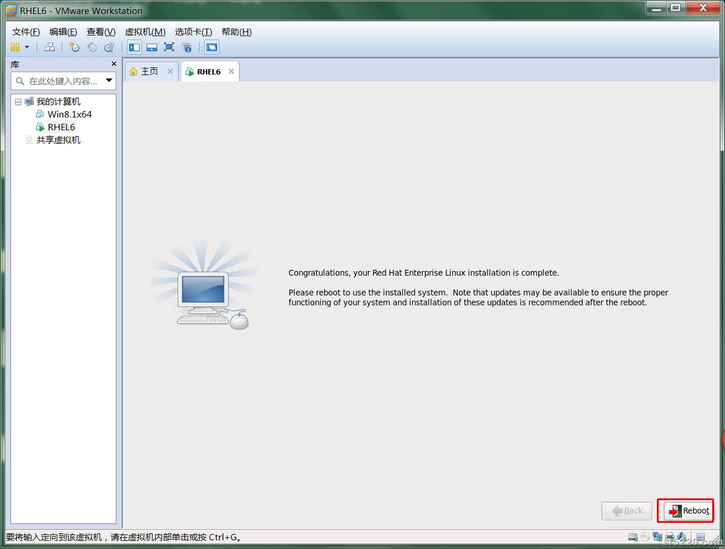Click the Reboot button
The width and height of the screenshot is (725, 549).
click(x=689, y=511)
